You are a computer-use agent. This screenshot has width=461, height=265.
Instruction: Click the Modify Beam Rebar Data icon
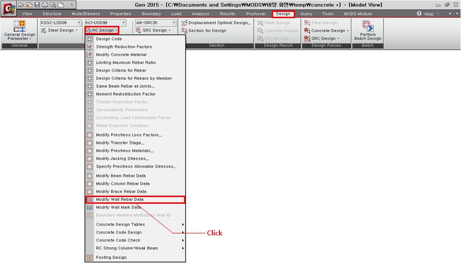pyautogui.click(x=90, y=176)
